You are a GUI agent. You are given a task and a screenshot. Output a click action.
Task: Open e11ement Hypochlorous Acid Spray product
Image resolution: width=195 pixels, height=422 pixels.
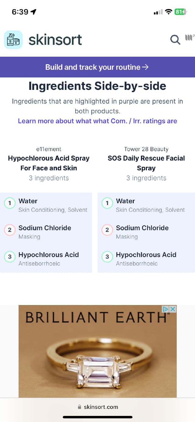click(x=49, y=163)
